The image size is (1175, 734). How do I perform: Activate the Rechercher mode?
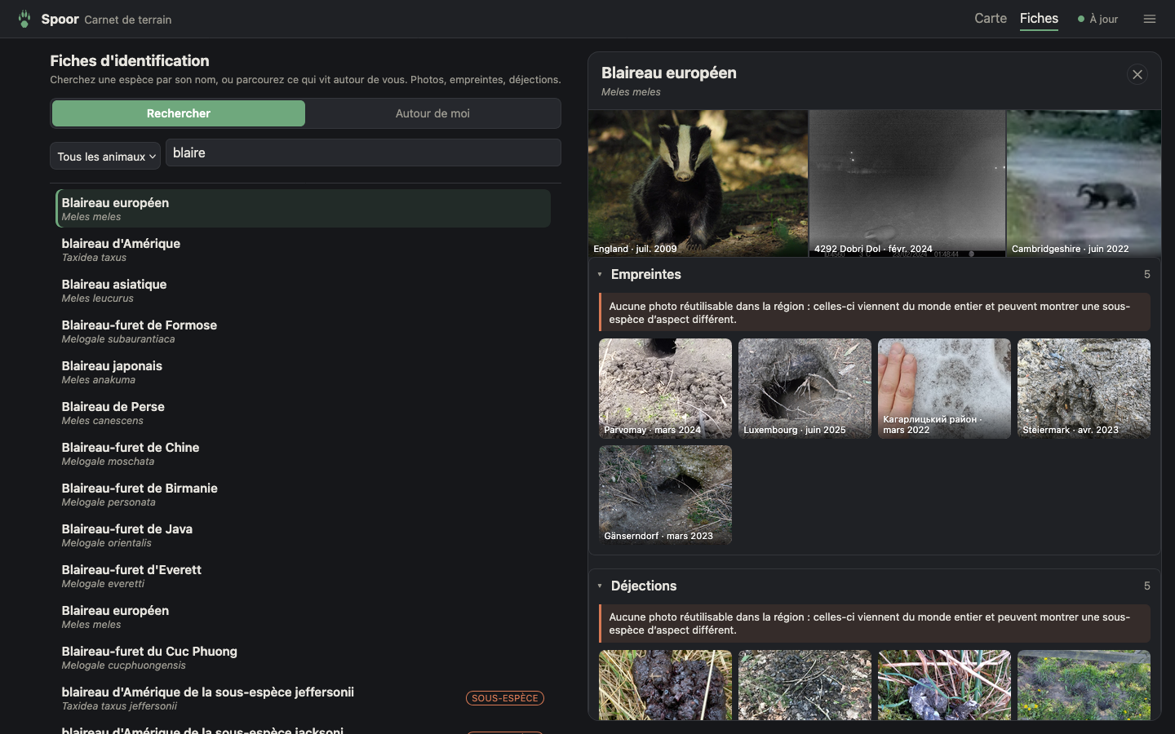point(179,113)
